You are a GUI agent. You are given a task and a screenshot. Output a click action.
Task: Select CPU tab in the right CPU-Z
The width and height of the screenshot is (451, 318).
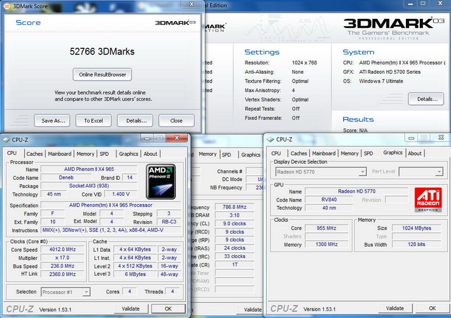(x=276, y=153)
